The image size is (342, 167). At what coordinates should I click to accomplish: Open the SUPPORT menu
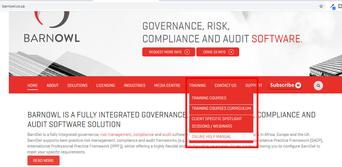coord(254,86)
